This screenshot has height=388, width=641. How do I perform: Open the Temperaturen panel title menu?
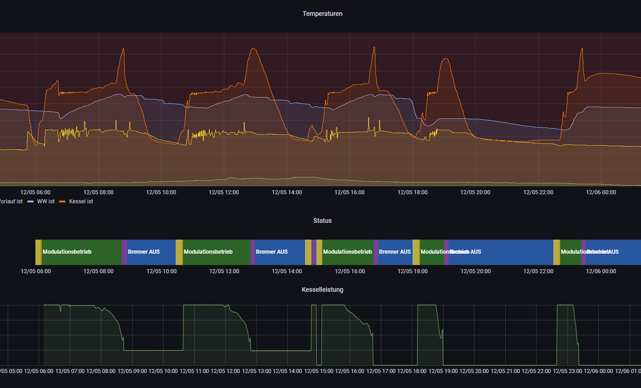coord(322,14)
